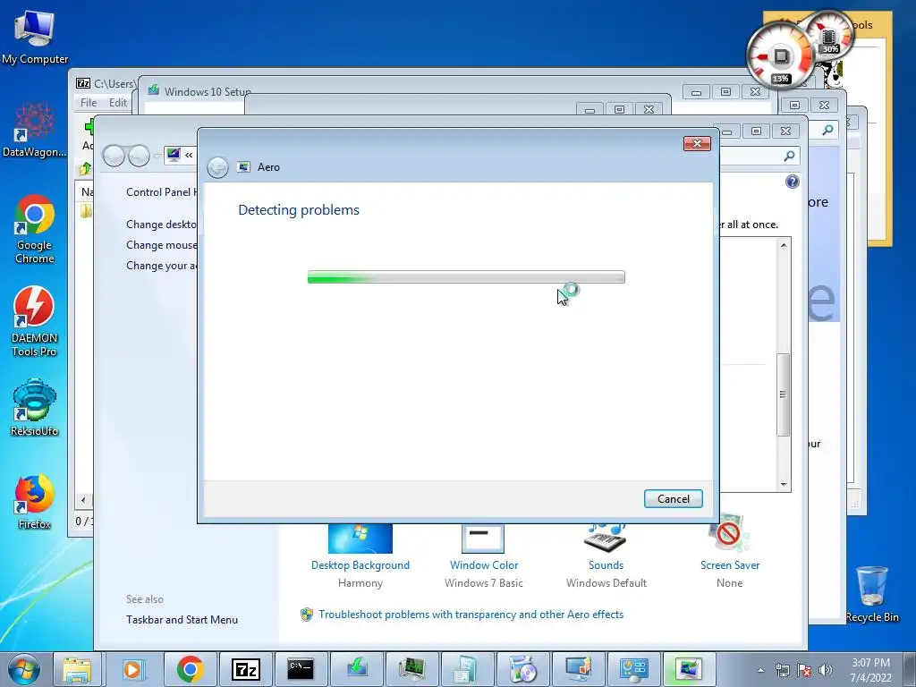Click Personalization window back button
916x687 pixels.
tap(114, 156)
